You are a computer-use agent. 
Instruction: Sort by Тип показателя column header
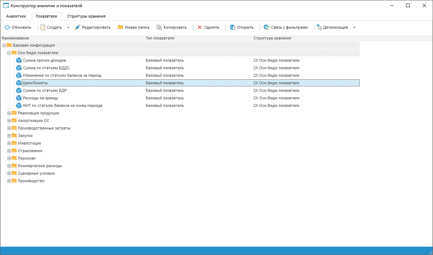[x=160, y=38]
